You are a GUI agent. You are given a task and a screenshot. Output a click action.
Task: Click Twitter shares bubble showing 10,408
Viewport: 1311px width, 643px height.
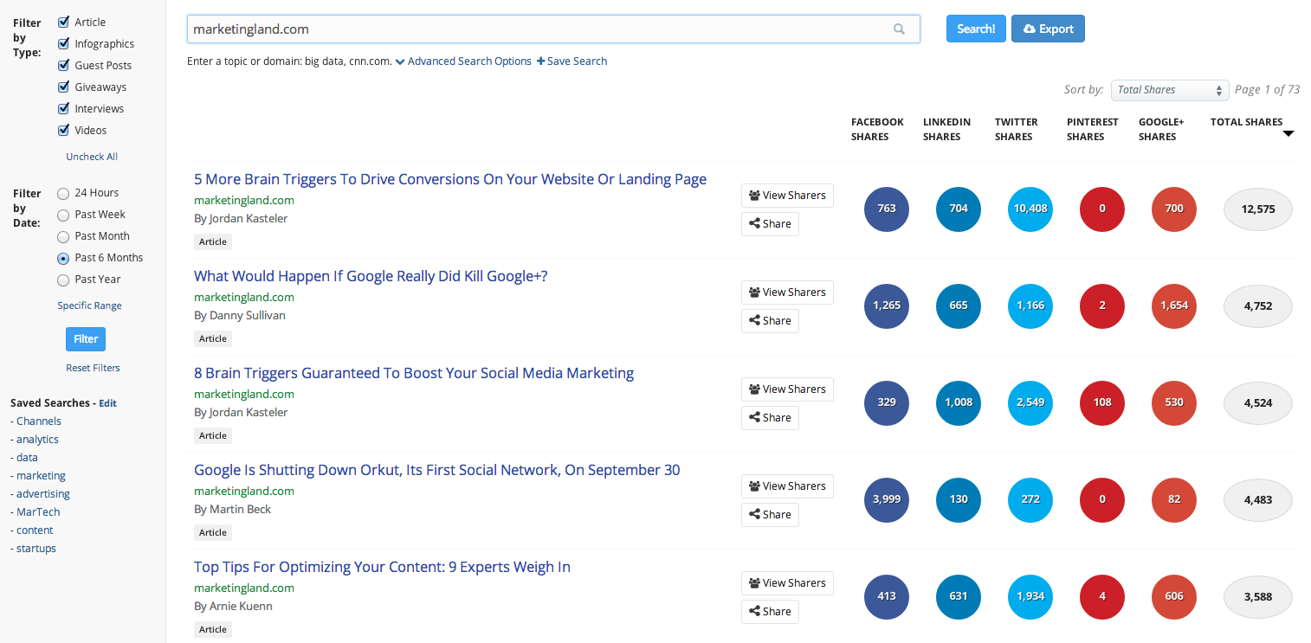click(x=1030, y=209)
